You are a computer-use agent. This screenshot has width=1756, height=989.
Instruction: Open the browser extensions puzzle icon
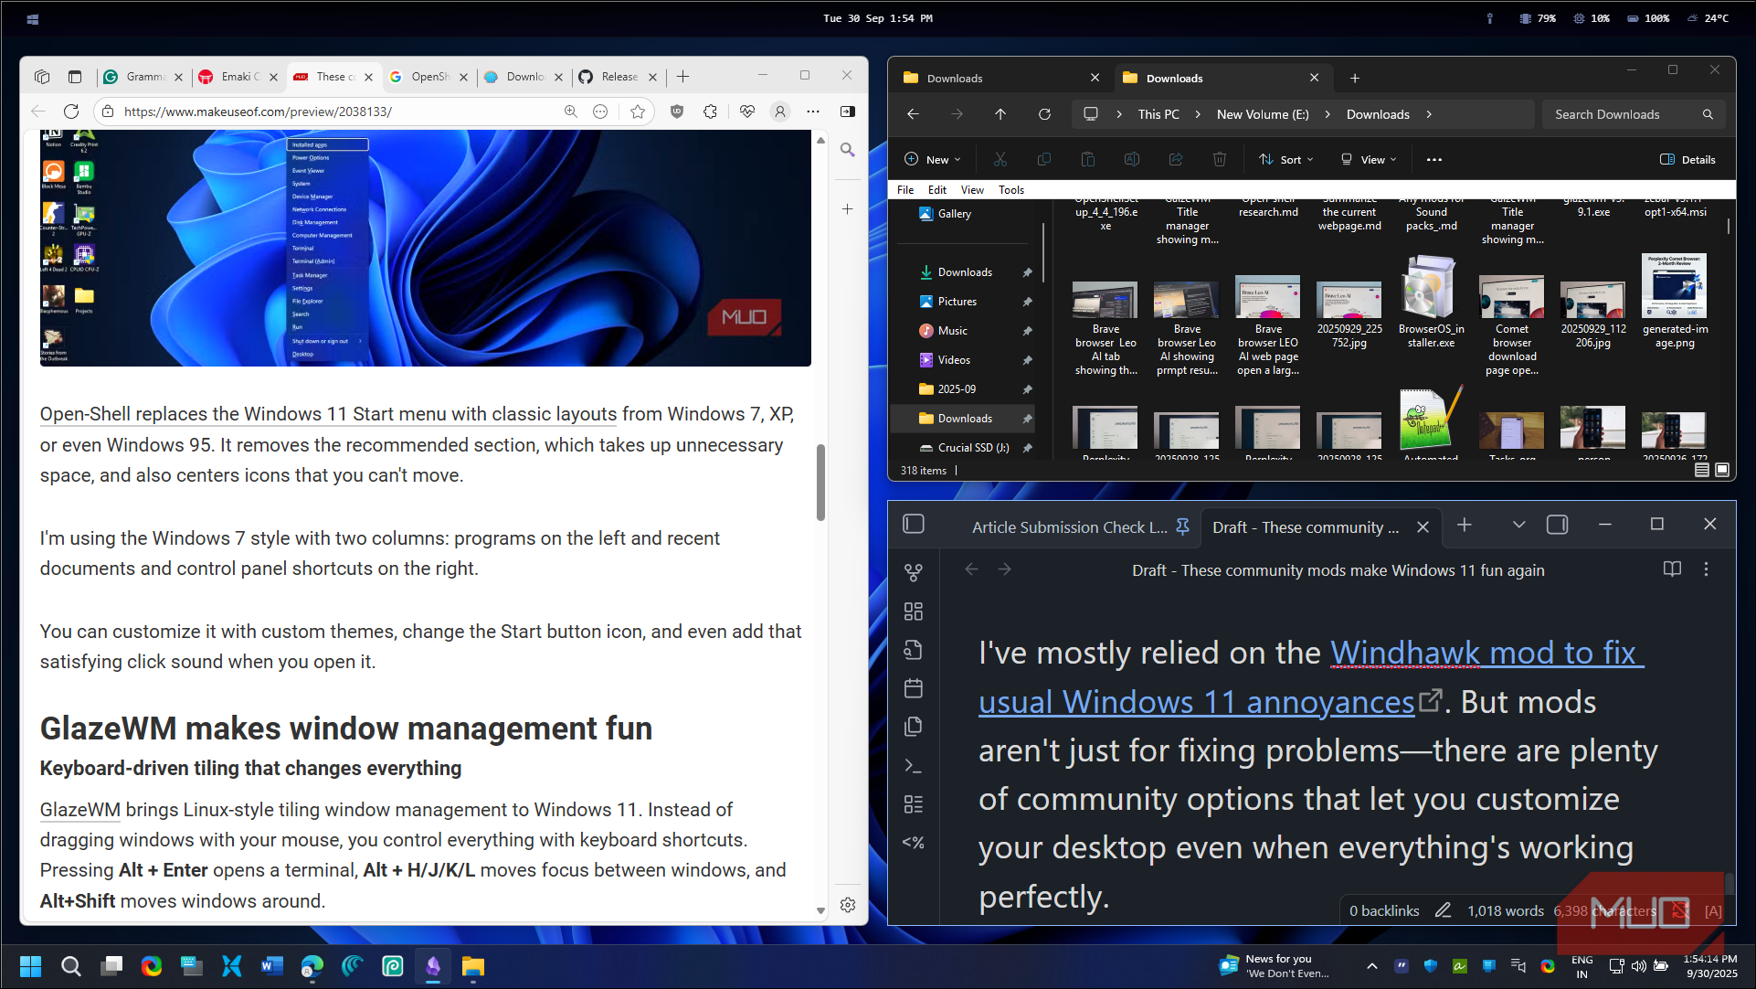tap(710, 112)
